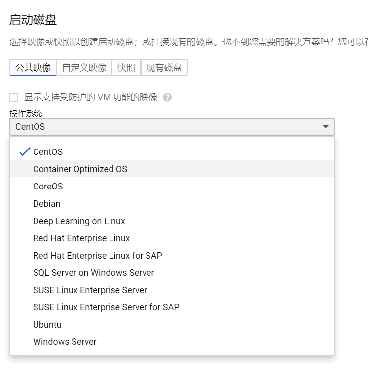Pick SQL Server on Windows Server

click(x=94, y=273)
